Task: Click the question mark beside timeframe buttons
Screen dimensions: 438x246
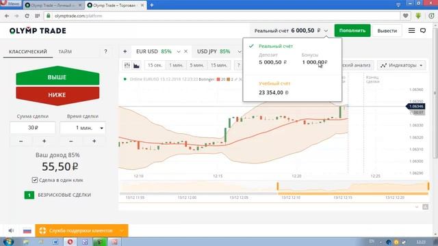Action: [239, 66]
